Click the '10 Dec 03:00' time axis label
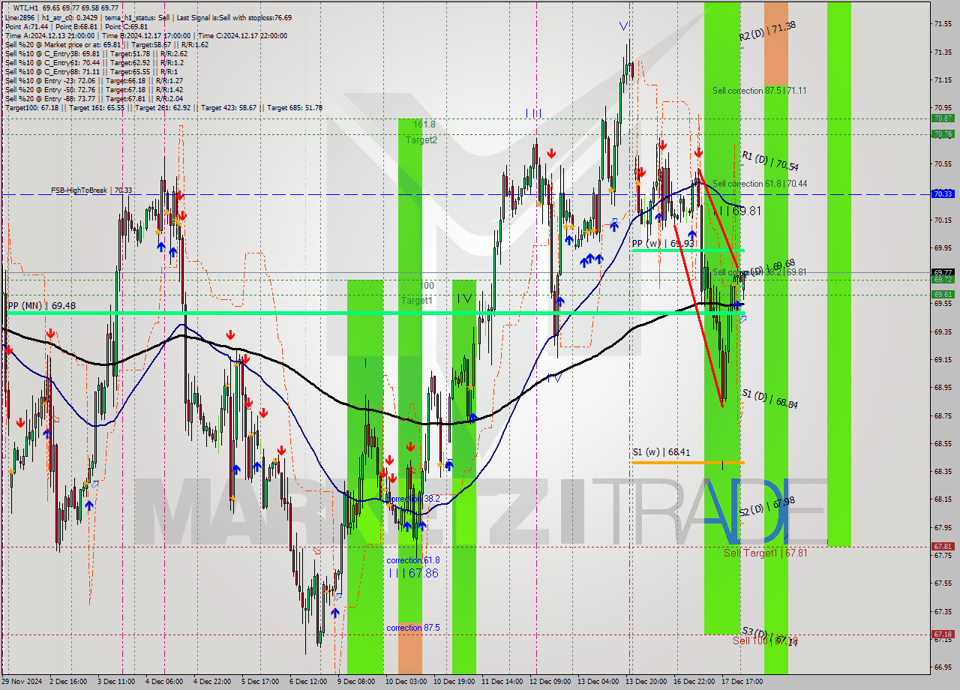This screenshot has width=960, height=690. pyautogui.click(x=406, y=682)
